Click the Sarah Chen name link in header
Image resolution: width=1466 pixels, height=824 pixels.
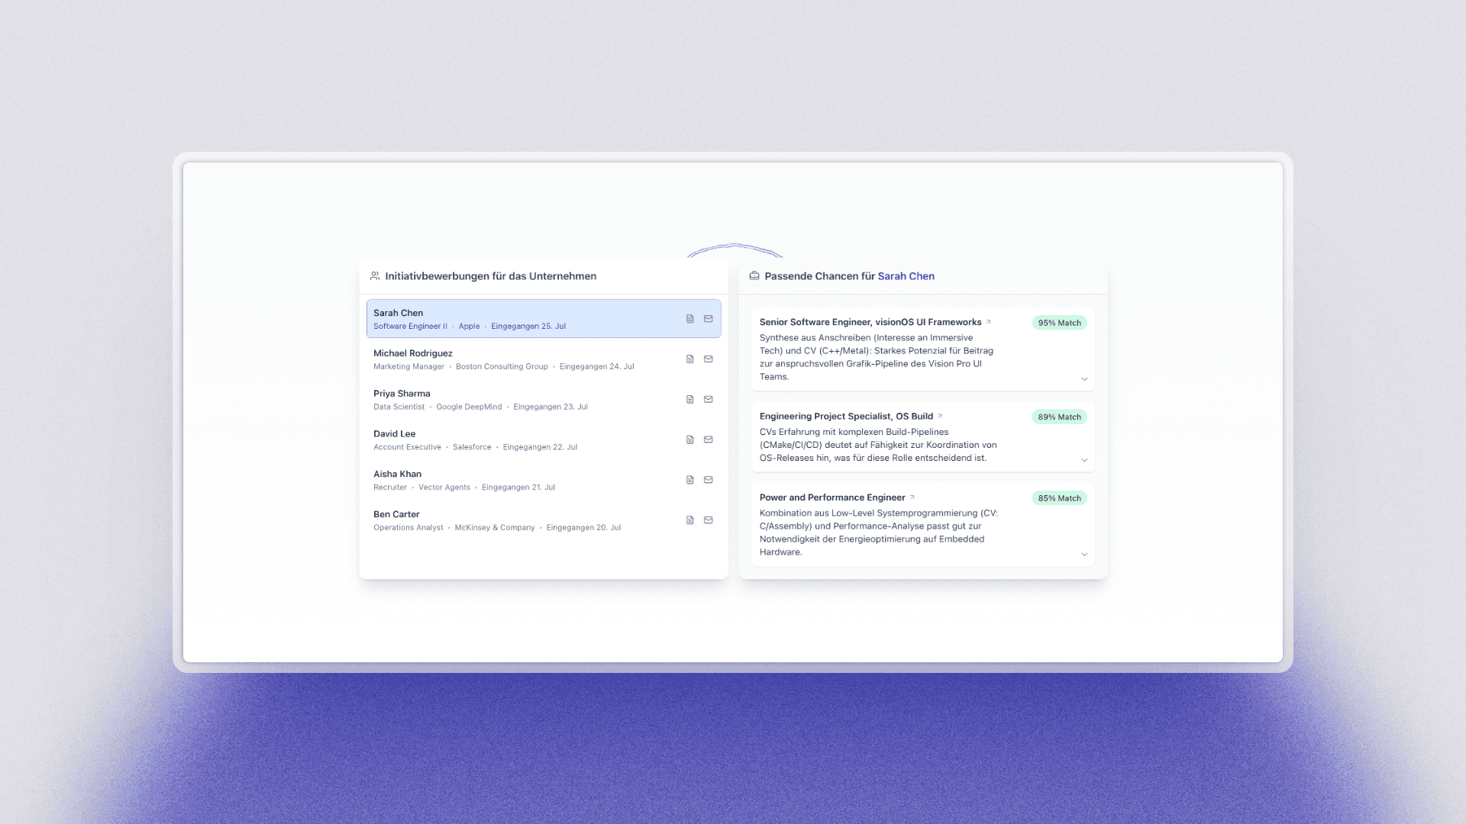click(906, 276)
